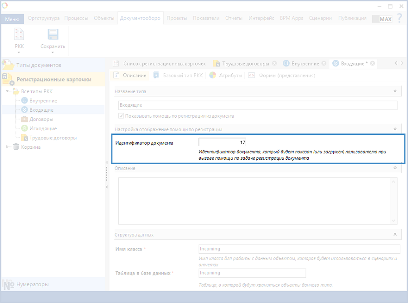408x303 pixels.
Task: Select Договоры briefcase item in tree
Action: 41,119
